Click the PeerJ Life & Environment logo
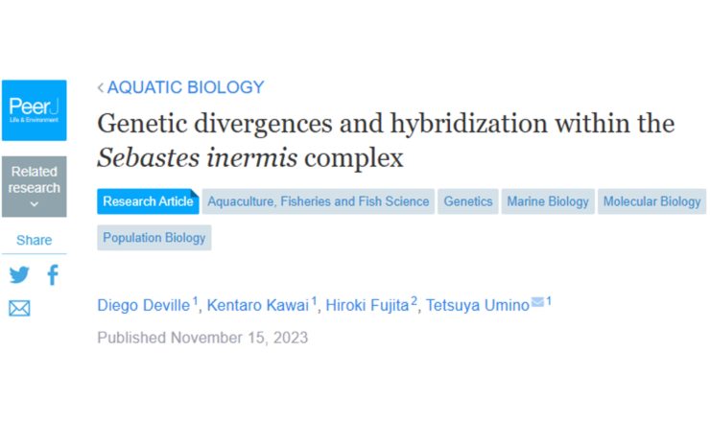 point(34,108)
